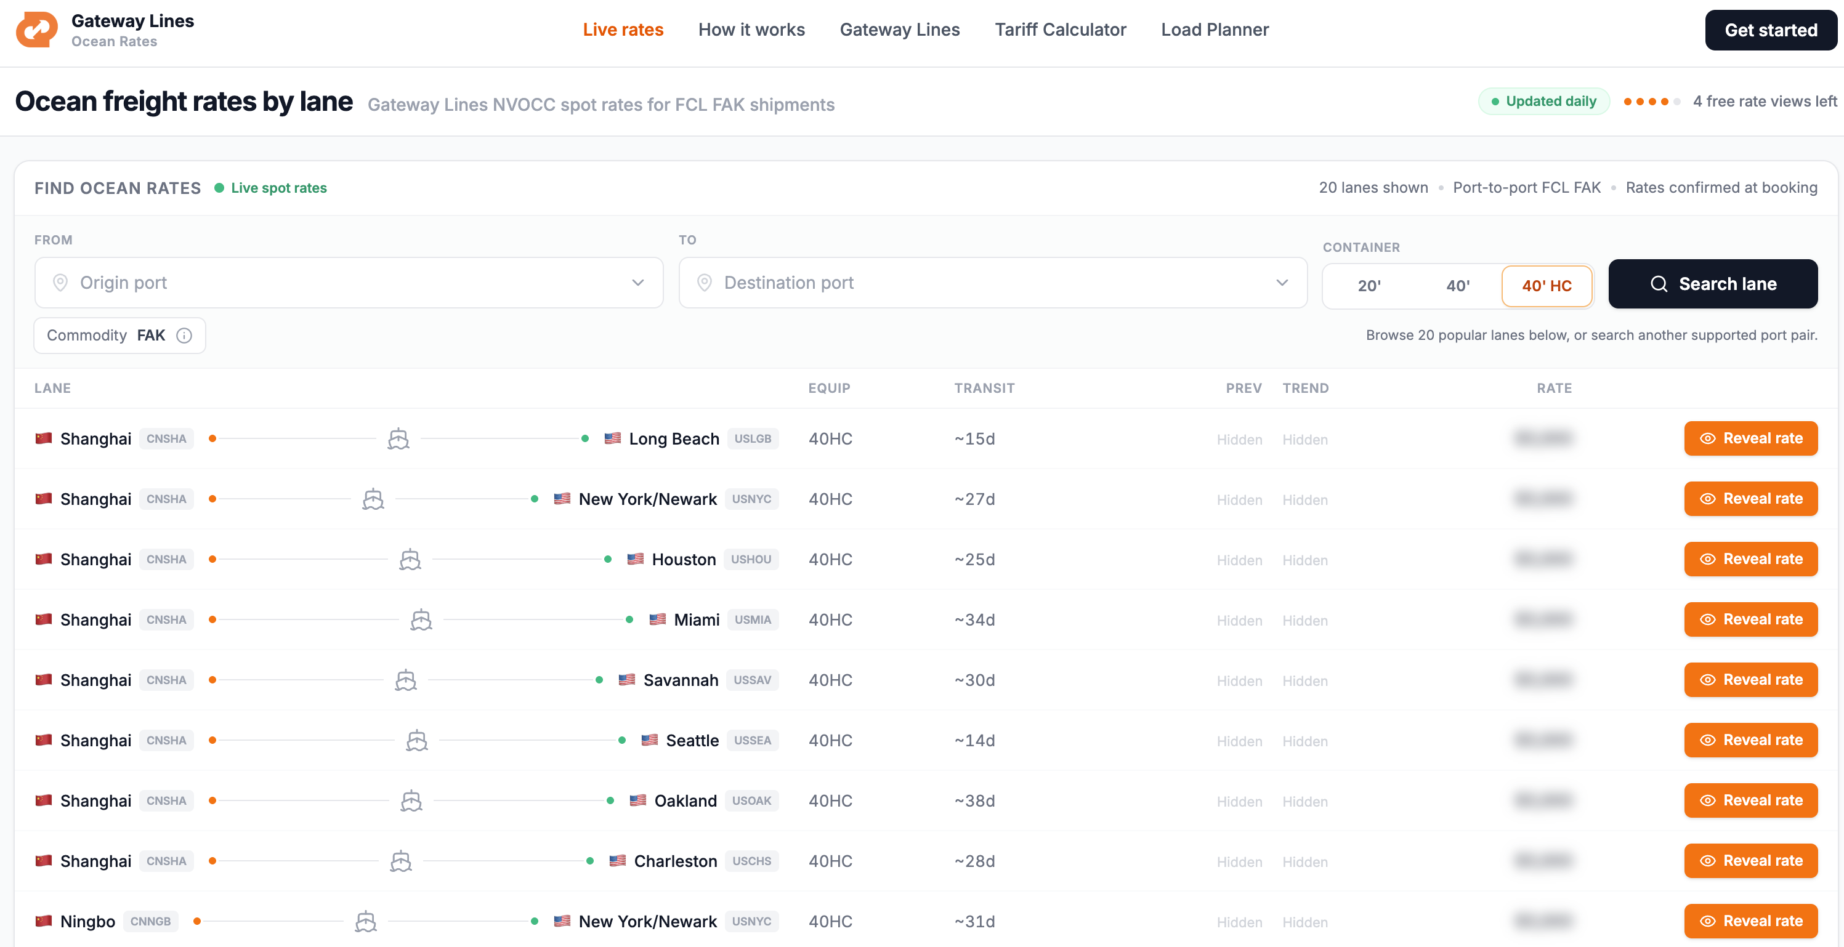Viewport: 1844px width, 947px height.
Task: Click the ~14d transit value for Seattle
Action: 974,740
